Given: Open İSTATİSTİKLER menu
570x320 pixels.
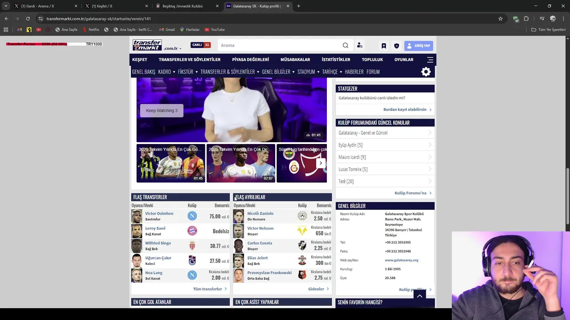Looking at the screenshot, I should [336, 60].
